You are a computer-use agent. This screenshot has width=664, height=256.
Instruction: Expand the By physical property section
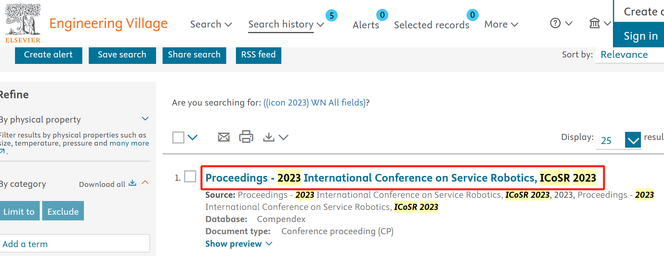(145, 119)
